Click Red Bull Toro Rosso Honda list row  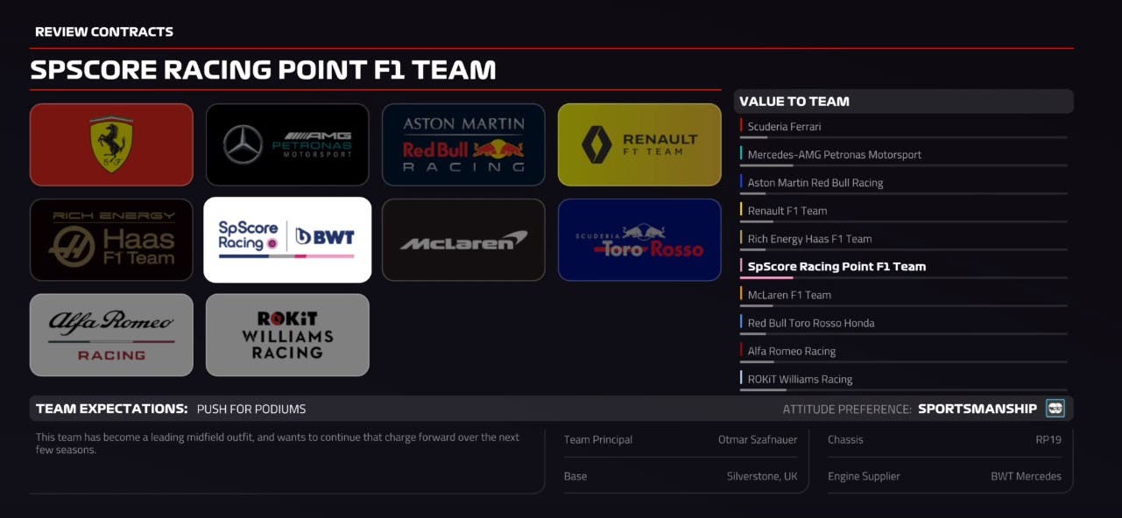click(x=903, y=323)
